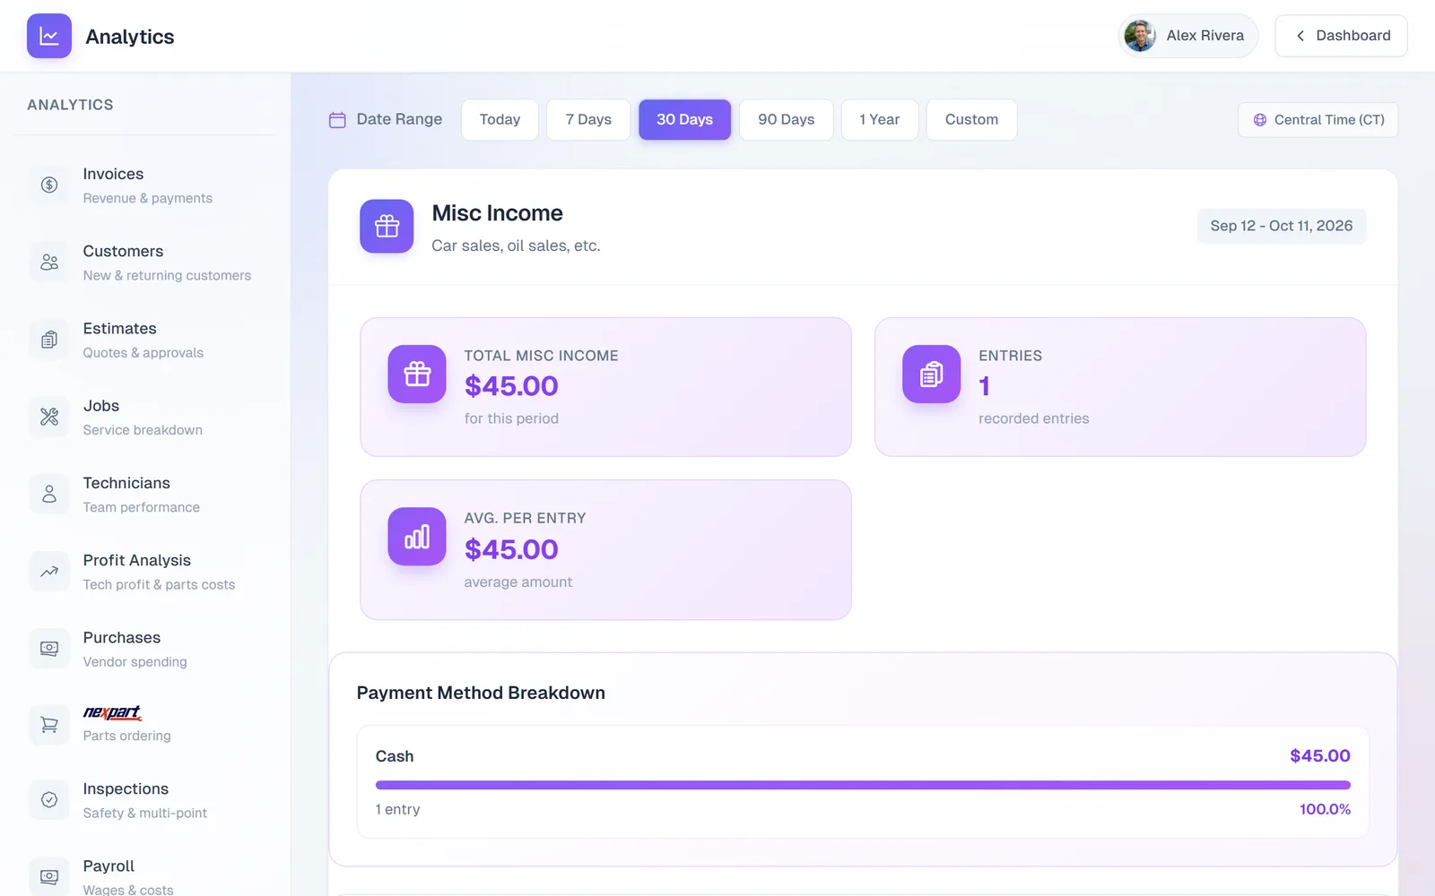
Task: Select the 30 Days range
Action: 684,120
